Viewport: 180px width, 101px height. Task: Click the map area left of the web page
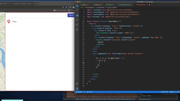coord(3,52)
